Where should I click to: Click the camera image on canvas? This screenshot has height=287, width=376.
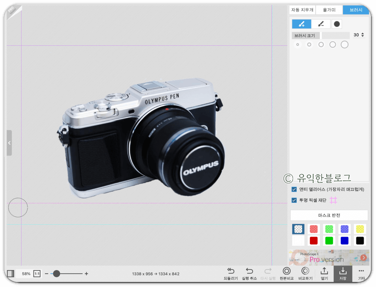tap(140, 138)
